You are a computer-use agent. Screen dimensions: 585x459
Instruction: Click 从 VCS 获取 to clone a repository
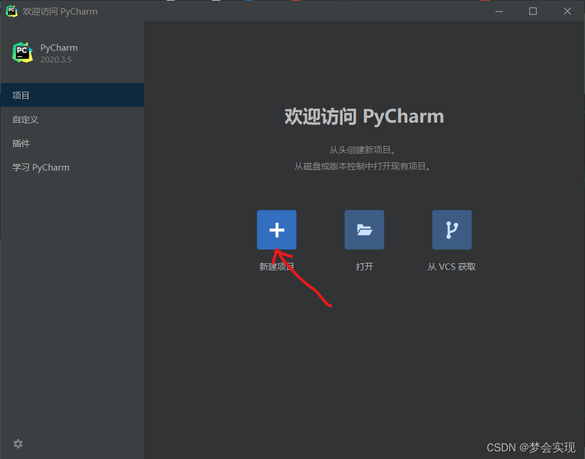451,266
